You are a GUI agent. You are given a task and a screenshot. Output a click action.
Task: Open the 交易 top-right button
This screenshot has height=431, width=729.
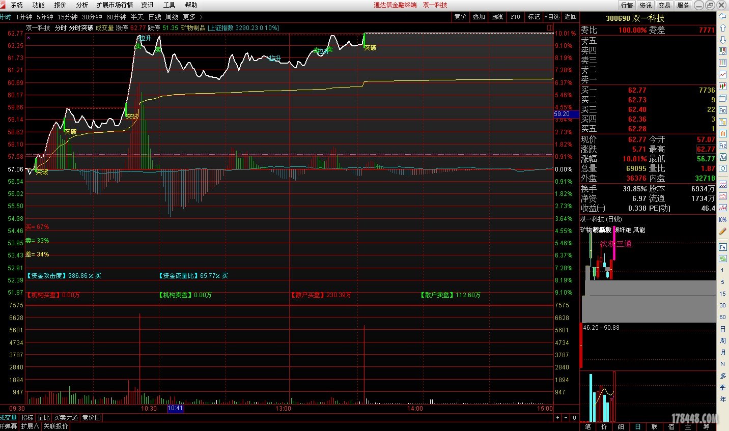tap(664, 5)
